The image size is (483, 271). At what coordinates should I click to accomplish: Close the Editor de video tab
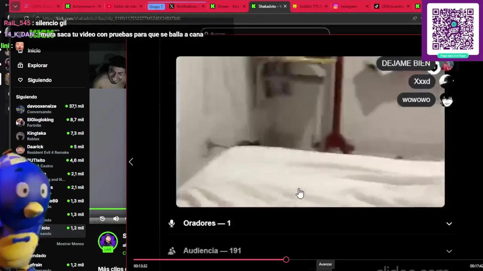click(x=141, y=6)
